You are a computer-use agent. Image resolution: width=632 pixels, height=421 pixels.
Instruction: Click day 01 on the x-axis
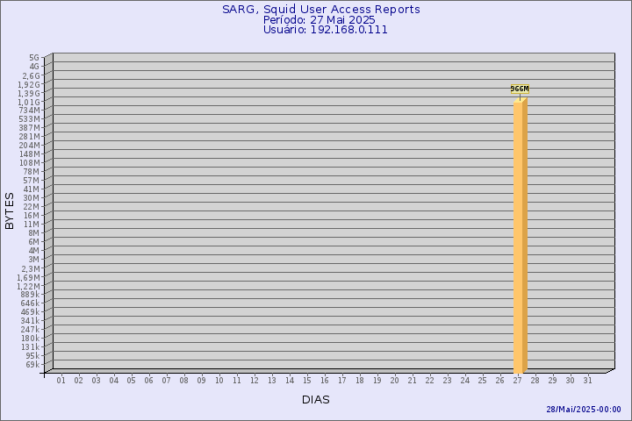click(x=61, y=381)
